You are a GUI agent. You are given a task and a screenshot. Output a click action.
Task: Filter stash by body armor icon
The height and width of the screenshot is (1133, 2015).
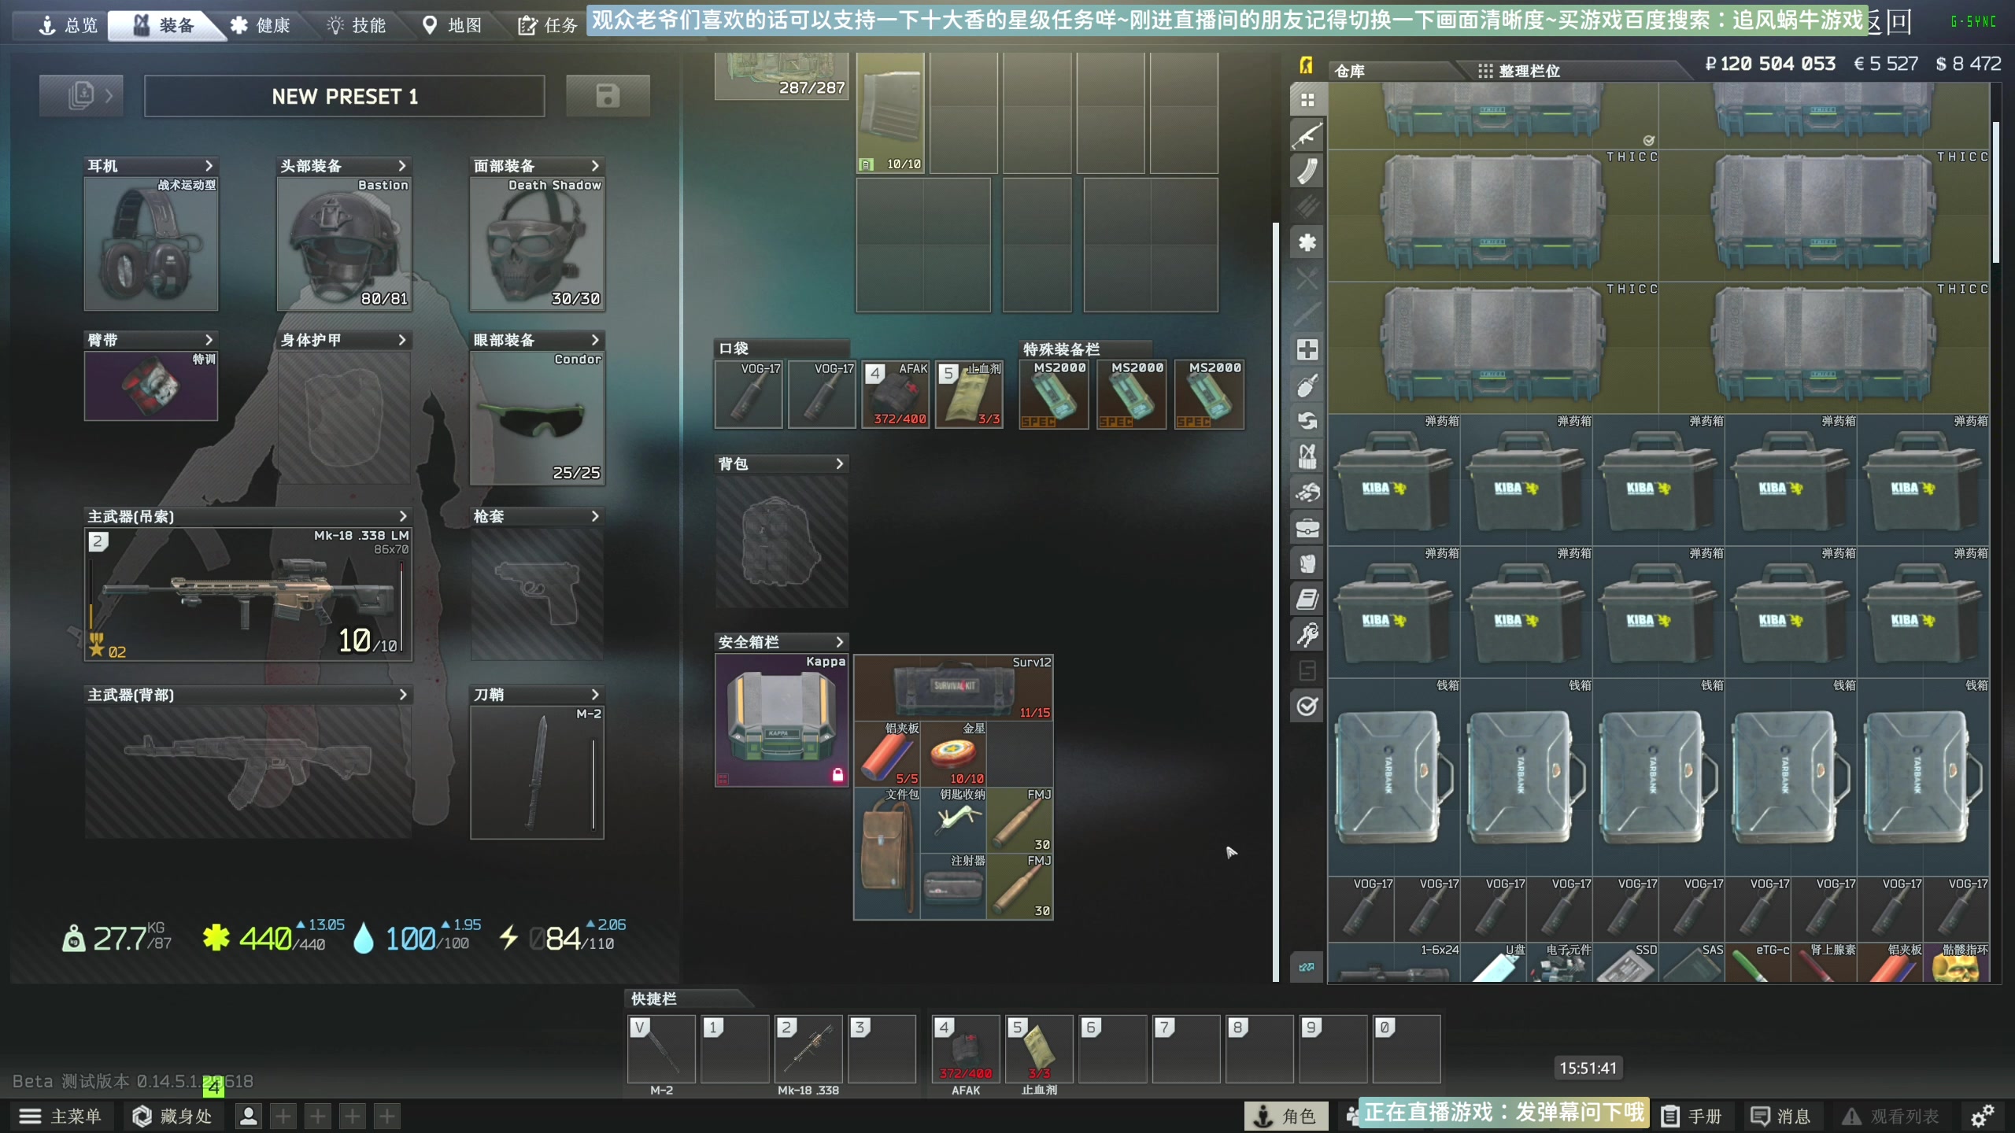coord(1307,563)
